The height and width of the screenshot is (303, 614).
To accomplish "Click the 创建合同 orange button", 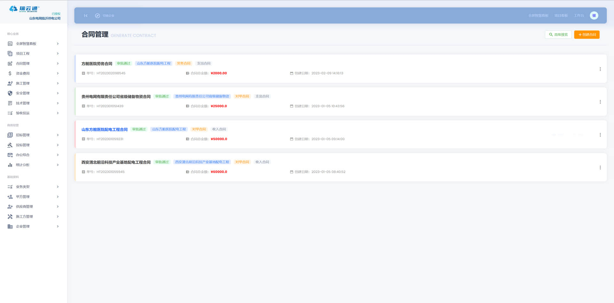I will 586,35.
